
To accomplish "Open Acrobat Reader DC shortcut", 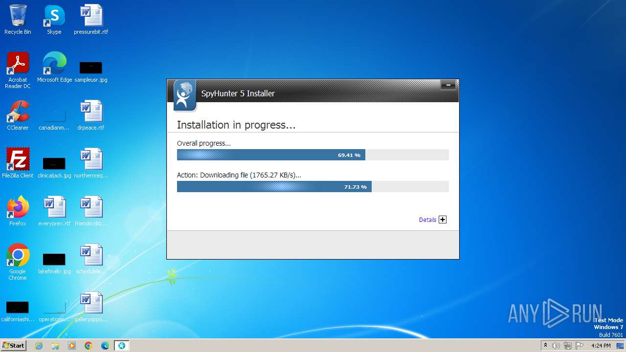I will tap(18, 70).
